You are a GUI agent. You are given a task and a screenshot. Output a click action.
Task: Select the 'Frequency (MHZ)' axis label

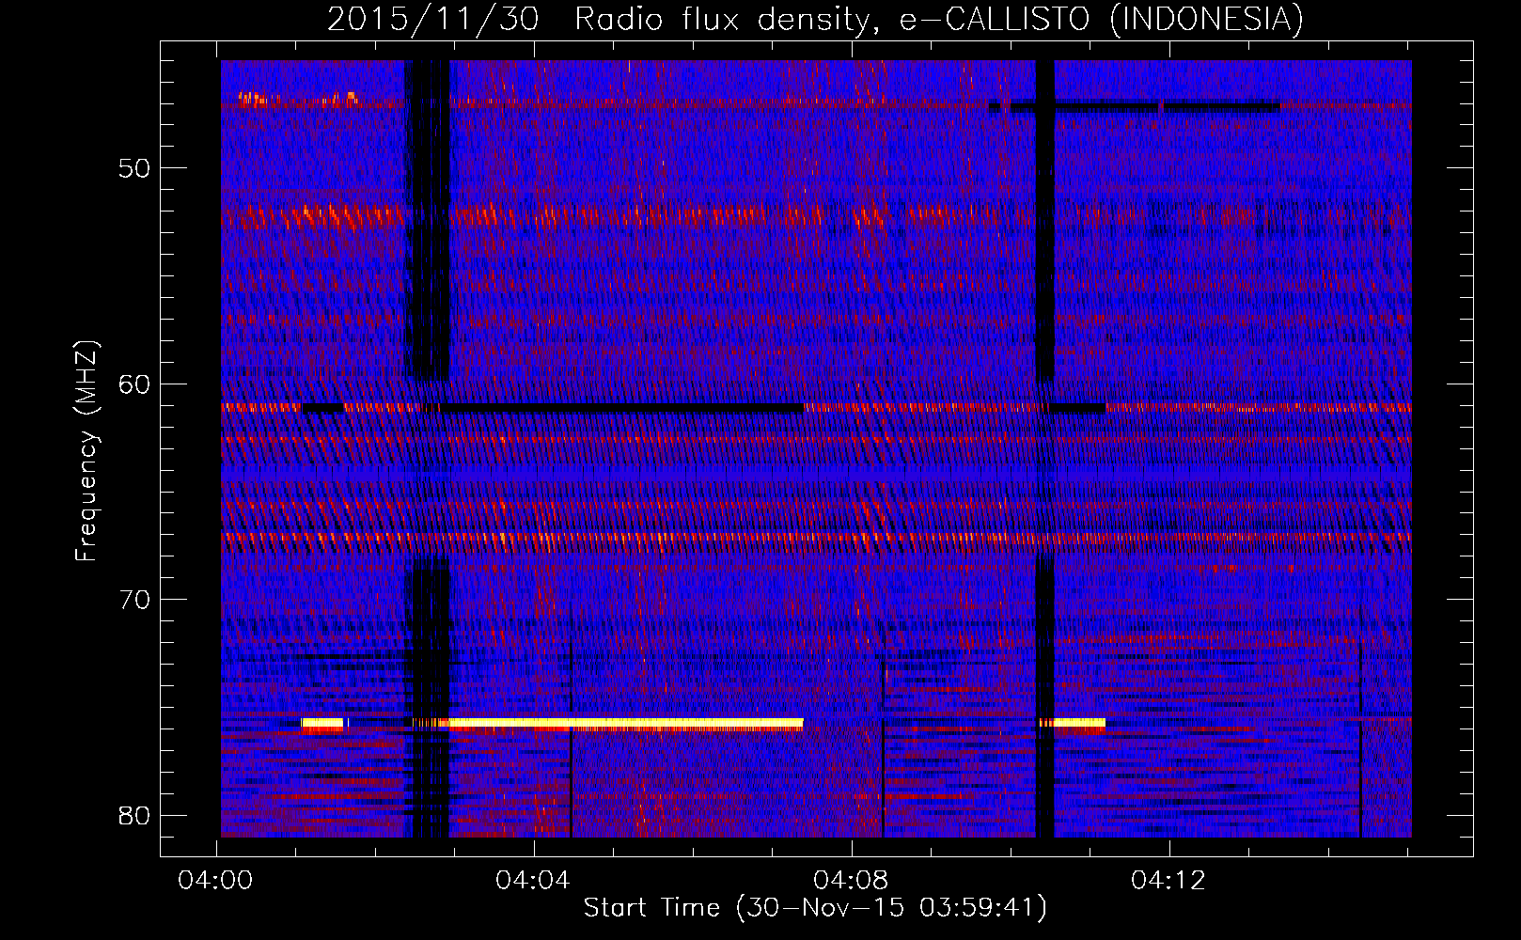86,451
